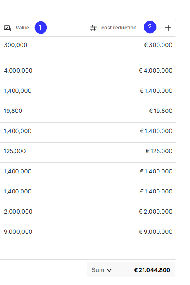Open the cost reduction column header
190x285 pixels.
[x=123, y=28]
